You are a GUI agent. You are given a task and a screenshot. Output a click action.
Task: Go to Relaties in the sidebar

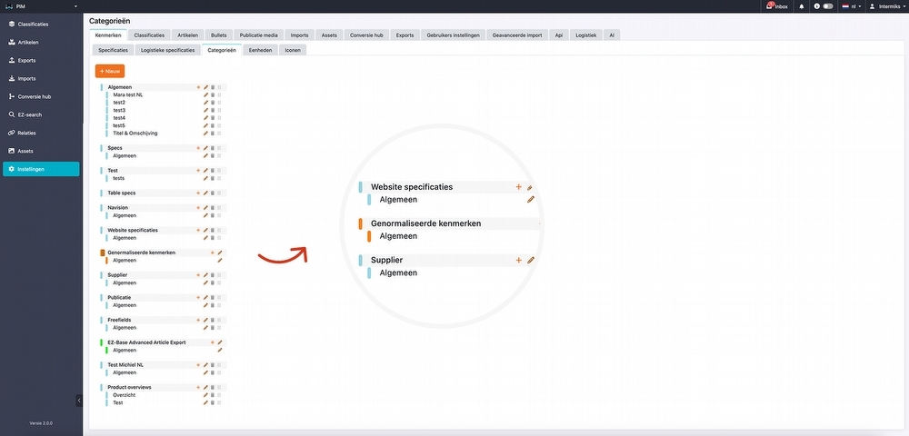tap(27, 133)
